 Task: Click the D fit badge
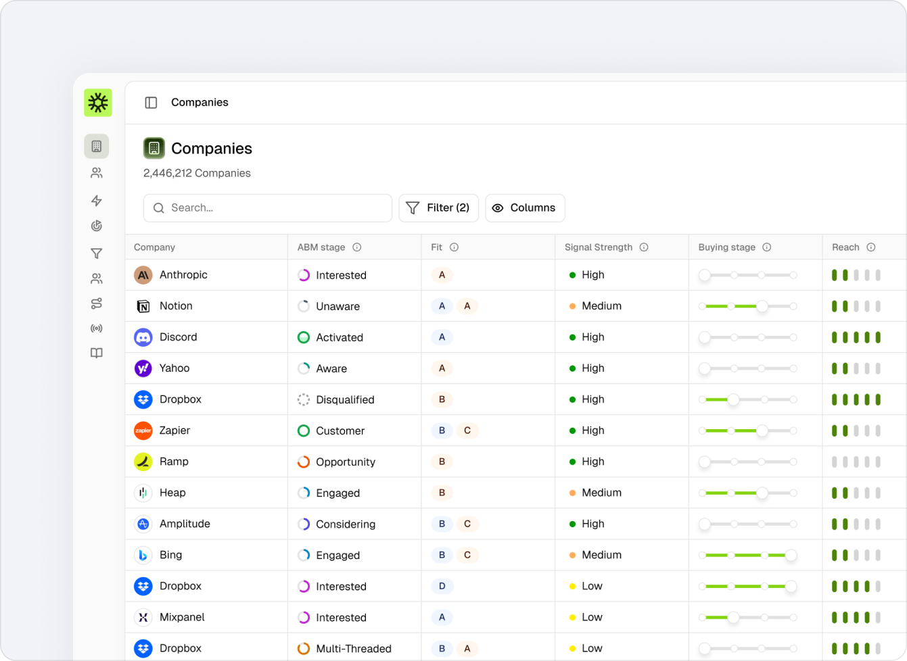pyautogui.click(x=442, y=586)
